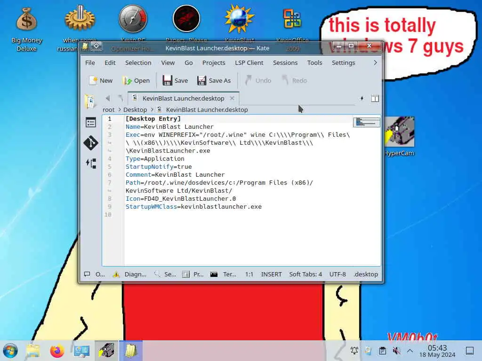Go to next location arrow icon
This screenshot has width=482, height=361.
coord(120,98)
